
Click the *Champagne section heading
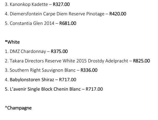click(18, 108)
